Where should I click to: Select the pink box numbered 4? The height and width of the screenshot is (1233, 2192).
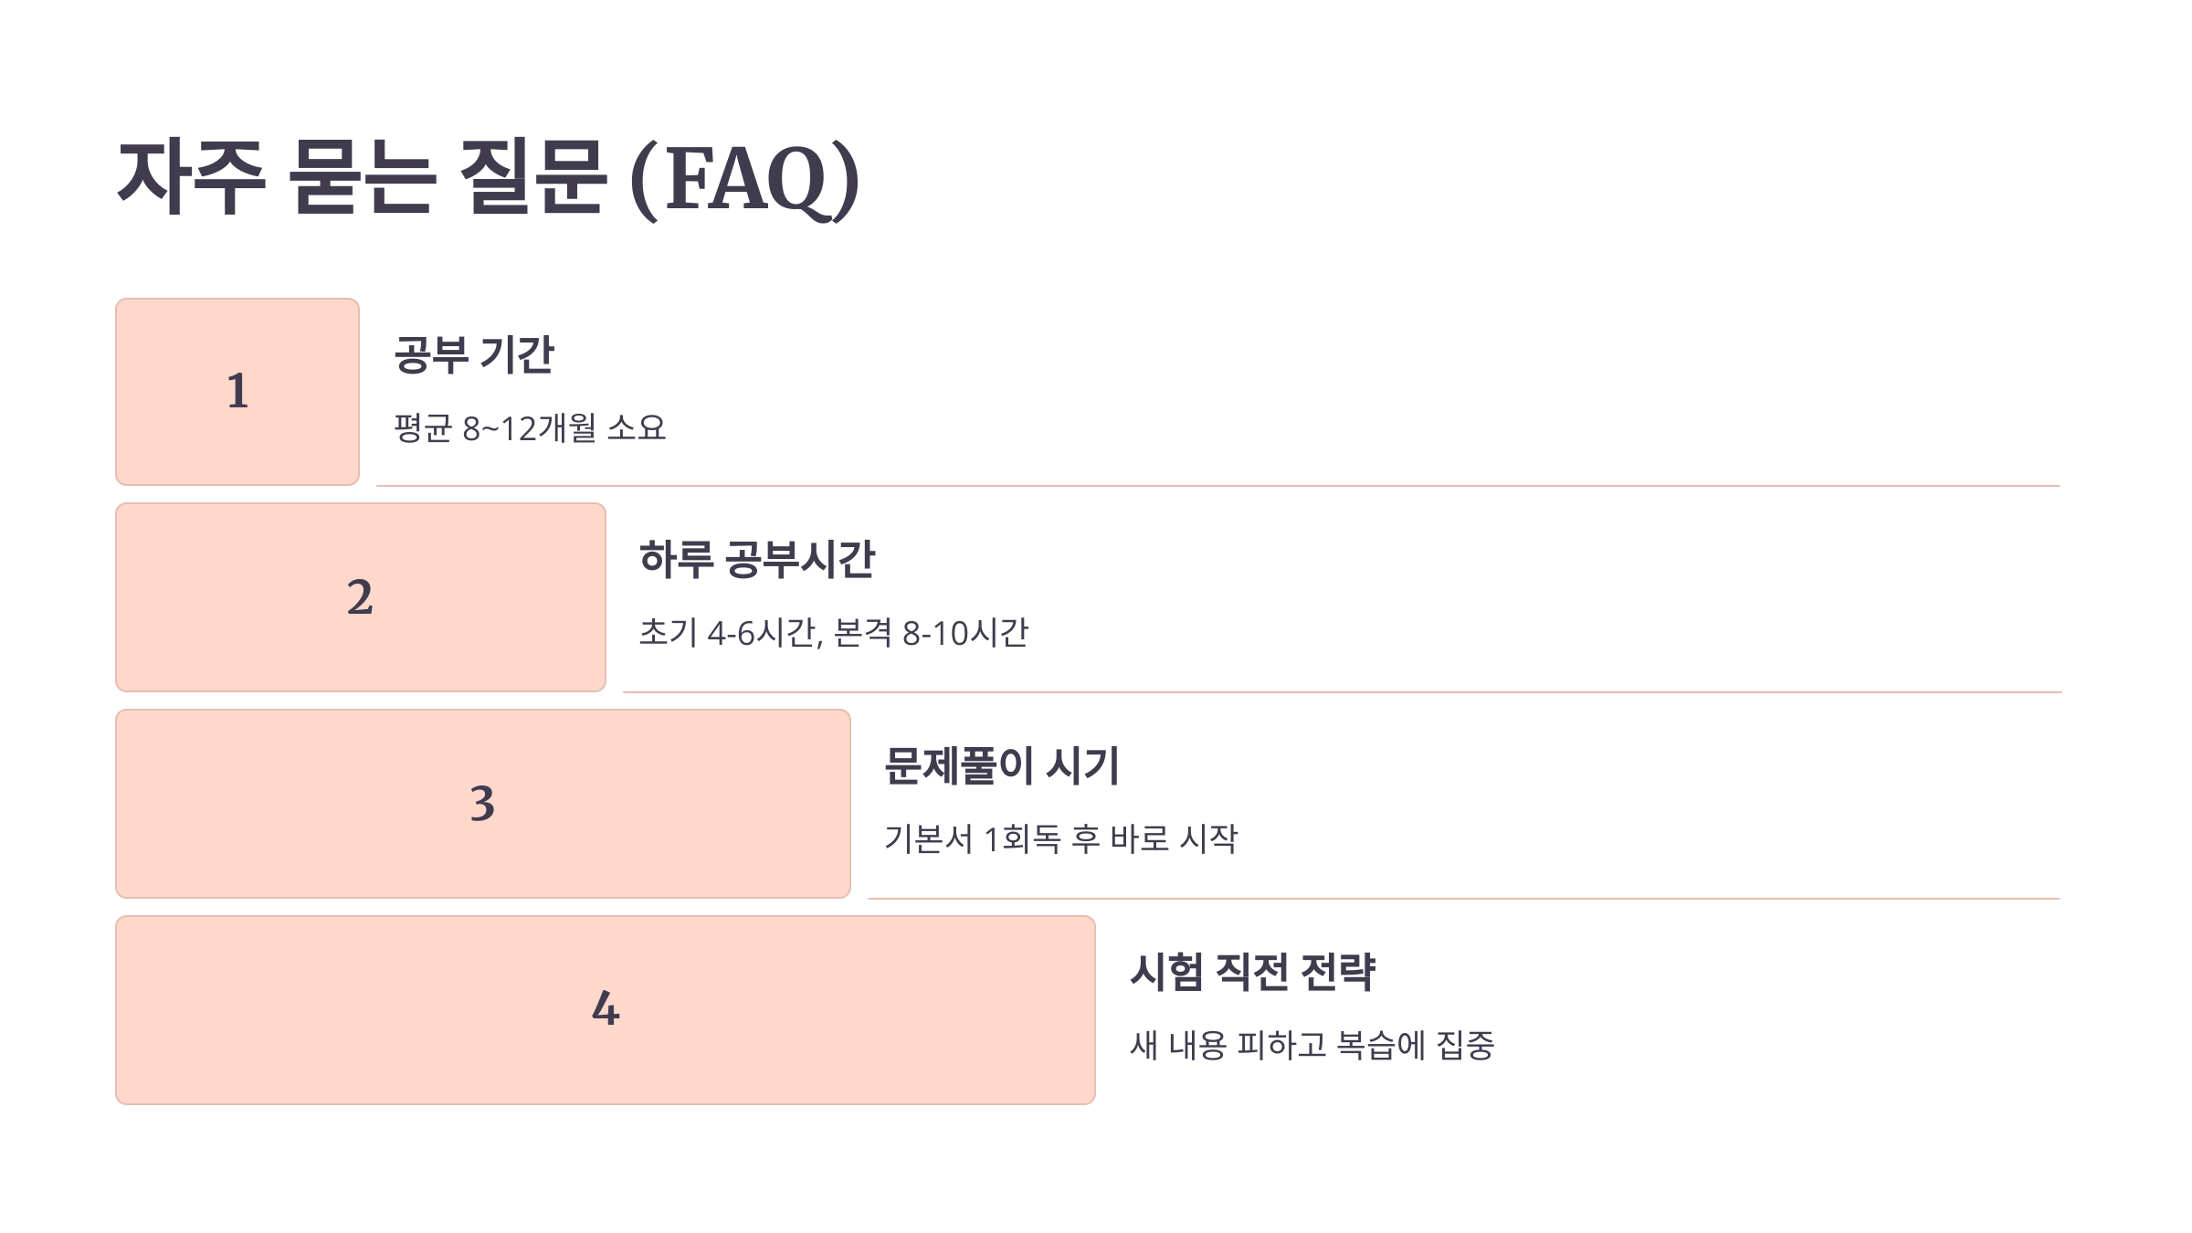coord(606,1010)
